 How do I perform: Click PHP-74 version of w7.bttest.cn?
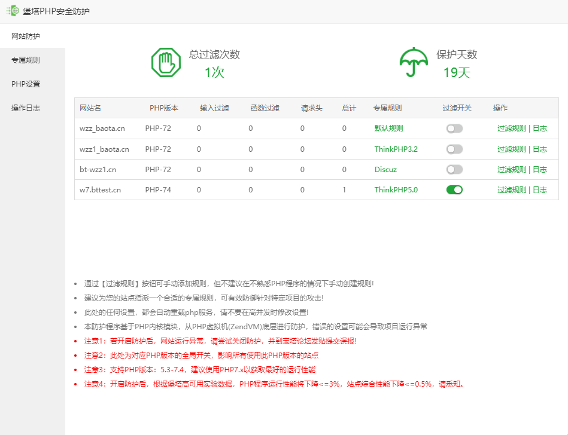[x=158, y=190]
